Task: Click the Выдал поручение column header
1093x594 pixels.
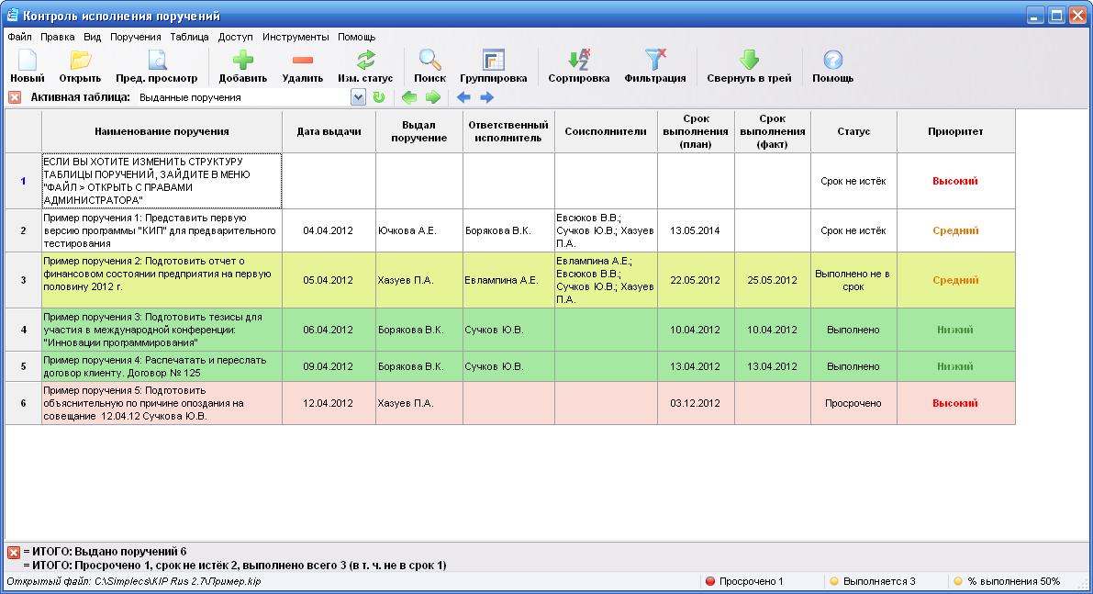Action: pyautogui.click(x=418, y=131)
